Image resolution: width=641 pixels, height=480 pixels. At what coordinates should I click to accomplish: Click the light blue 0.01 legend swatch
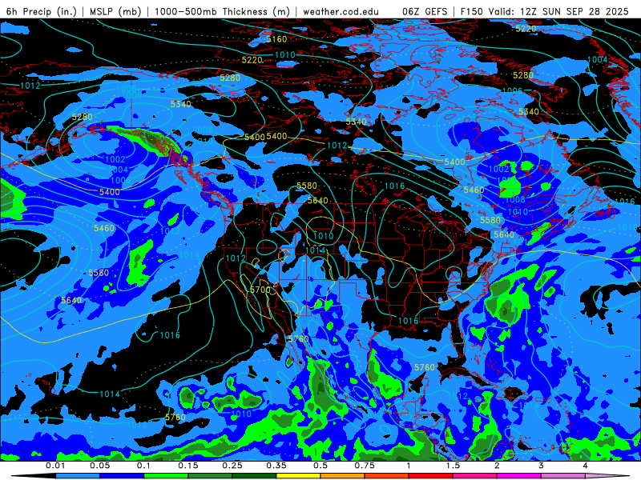click(77, 476)
